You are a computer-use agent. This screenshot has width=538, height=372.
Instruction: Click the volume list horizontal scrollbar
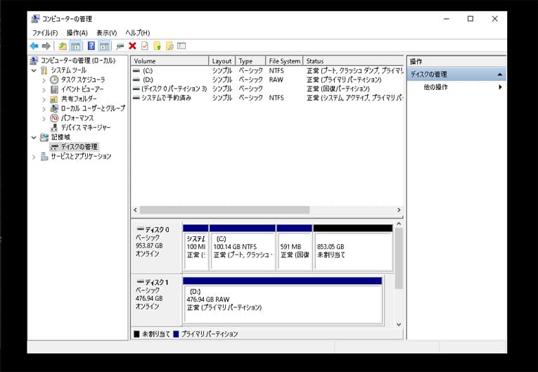click(224, 210)
